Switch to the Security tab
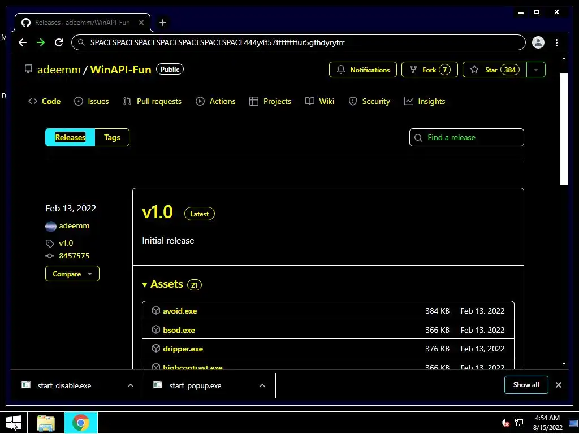The image size is (579, 434). tap(369, 101)
